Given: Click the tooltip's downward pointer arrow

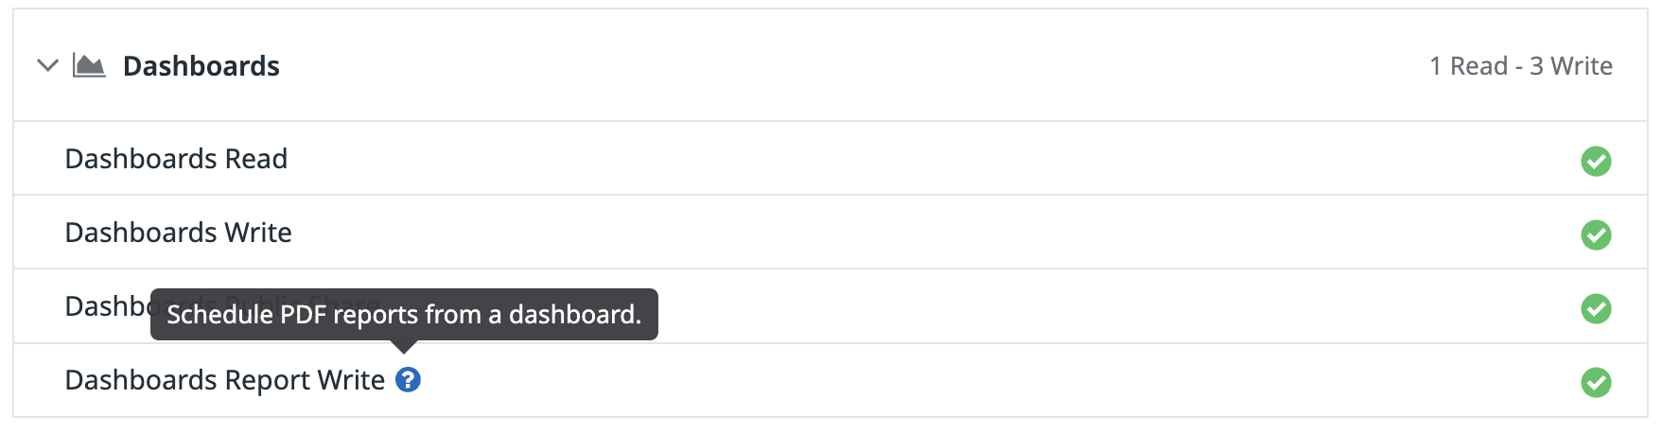Looking at the screenshot, I should [404, 347].
